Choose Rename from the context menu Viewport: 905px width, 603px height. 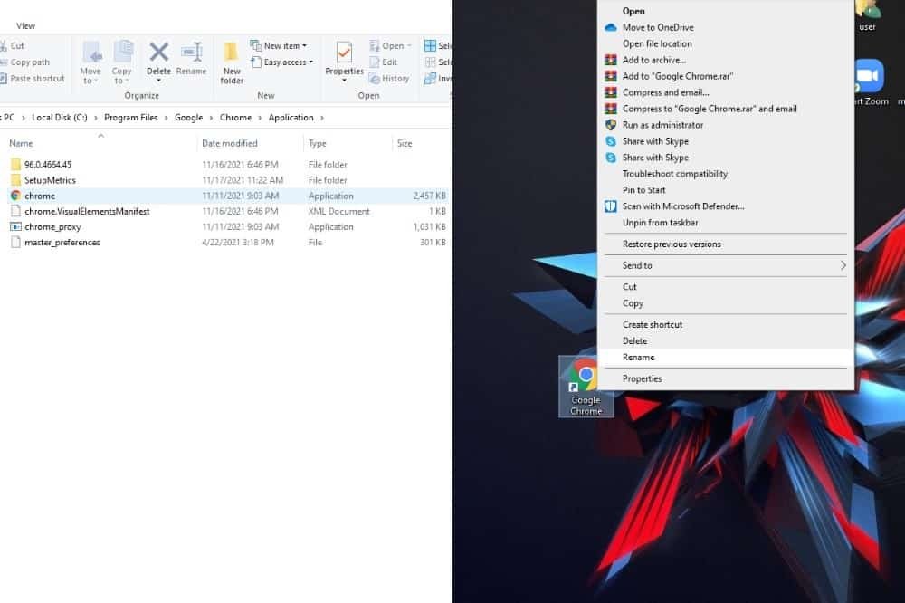click(638, 358)
